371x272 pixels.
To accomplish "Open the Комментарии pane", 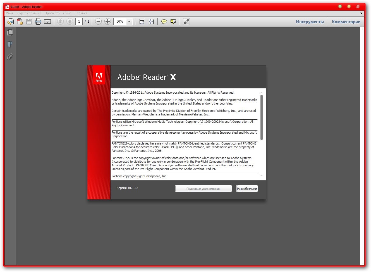I will pos(346,22).
